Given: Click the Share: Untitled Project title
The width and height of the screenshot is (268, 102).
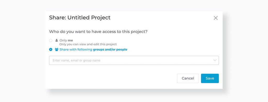Looking at the screenshot, I should point(80,17).
